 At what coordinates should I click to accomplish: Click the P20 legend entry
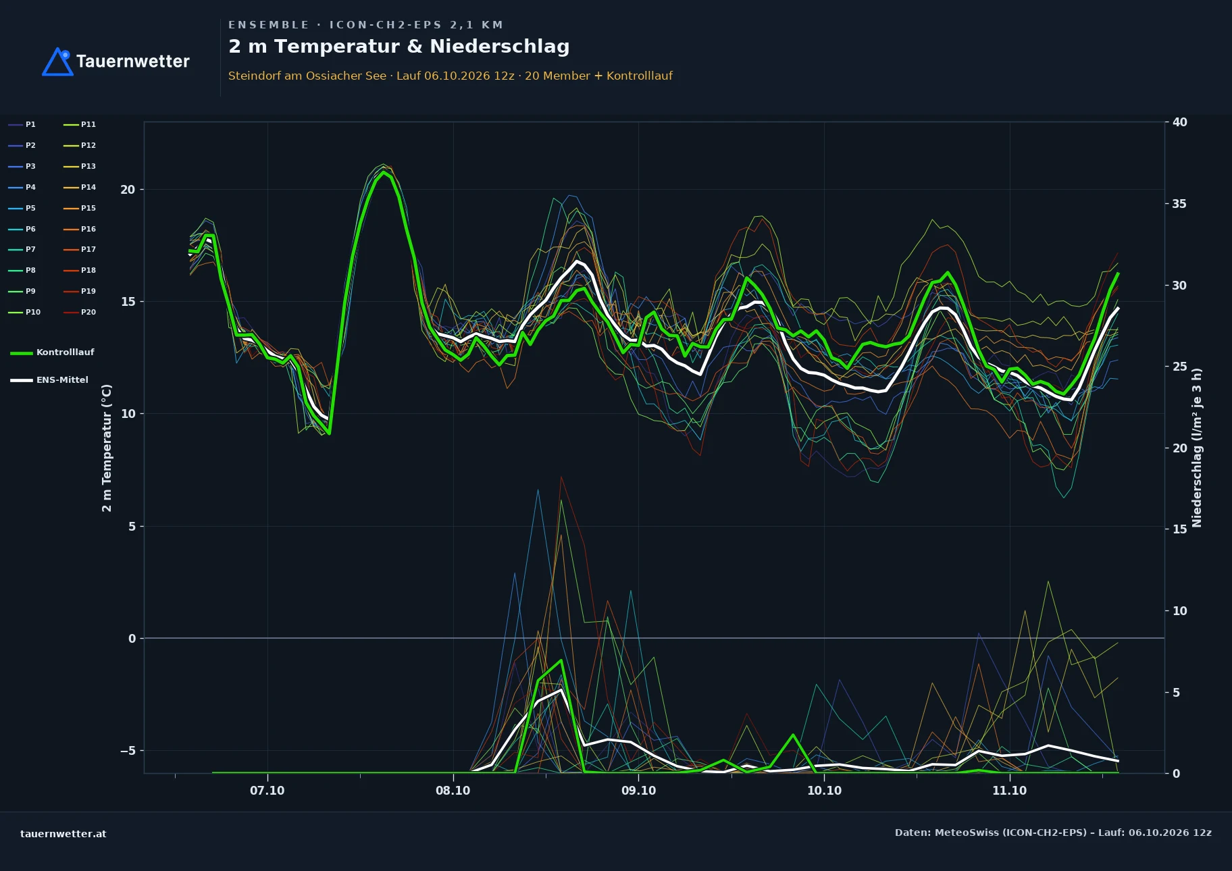pyautogui.click(x=80, y=312)
